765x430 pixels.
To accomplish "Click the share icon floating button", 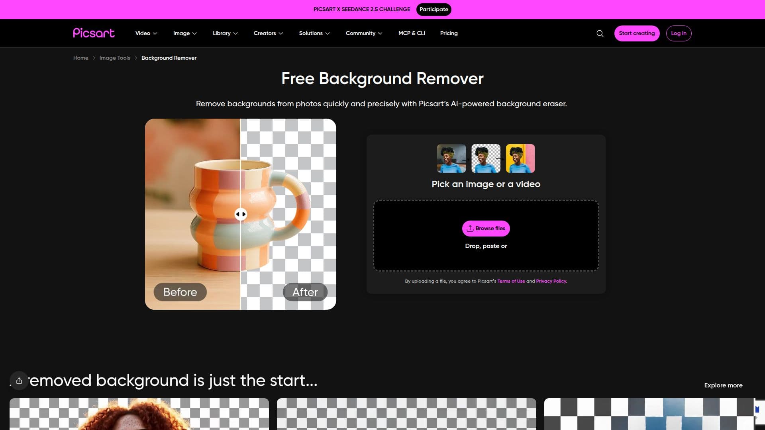I will (19, 381).
